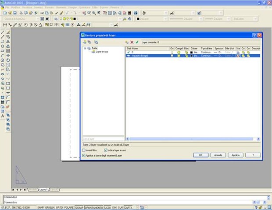Click the Help icon in main toolbar
The height and width of the screenshot is (210, 272).
pos(136,13)
